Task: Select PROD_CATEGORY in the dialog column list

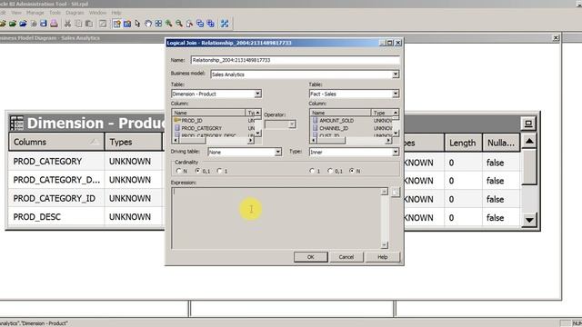Action: pyautogui.click(x=202, y=128)
